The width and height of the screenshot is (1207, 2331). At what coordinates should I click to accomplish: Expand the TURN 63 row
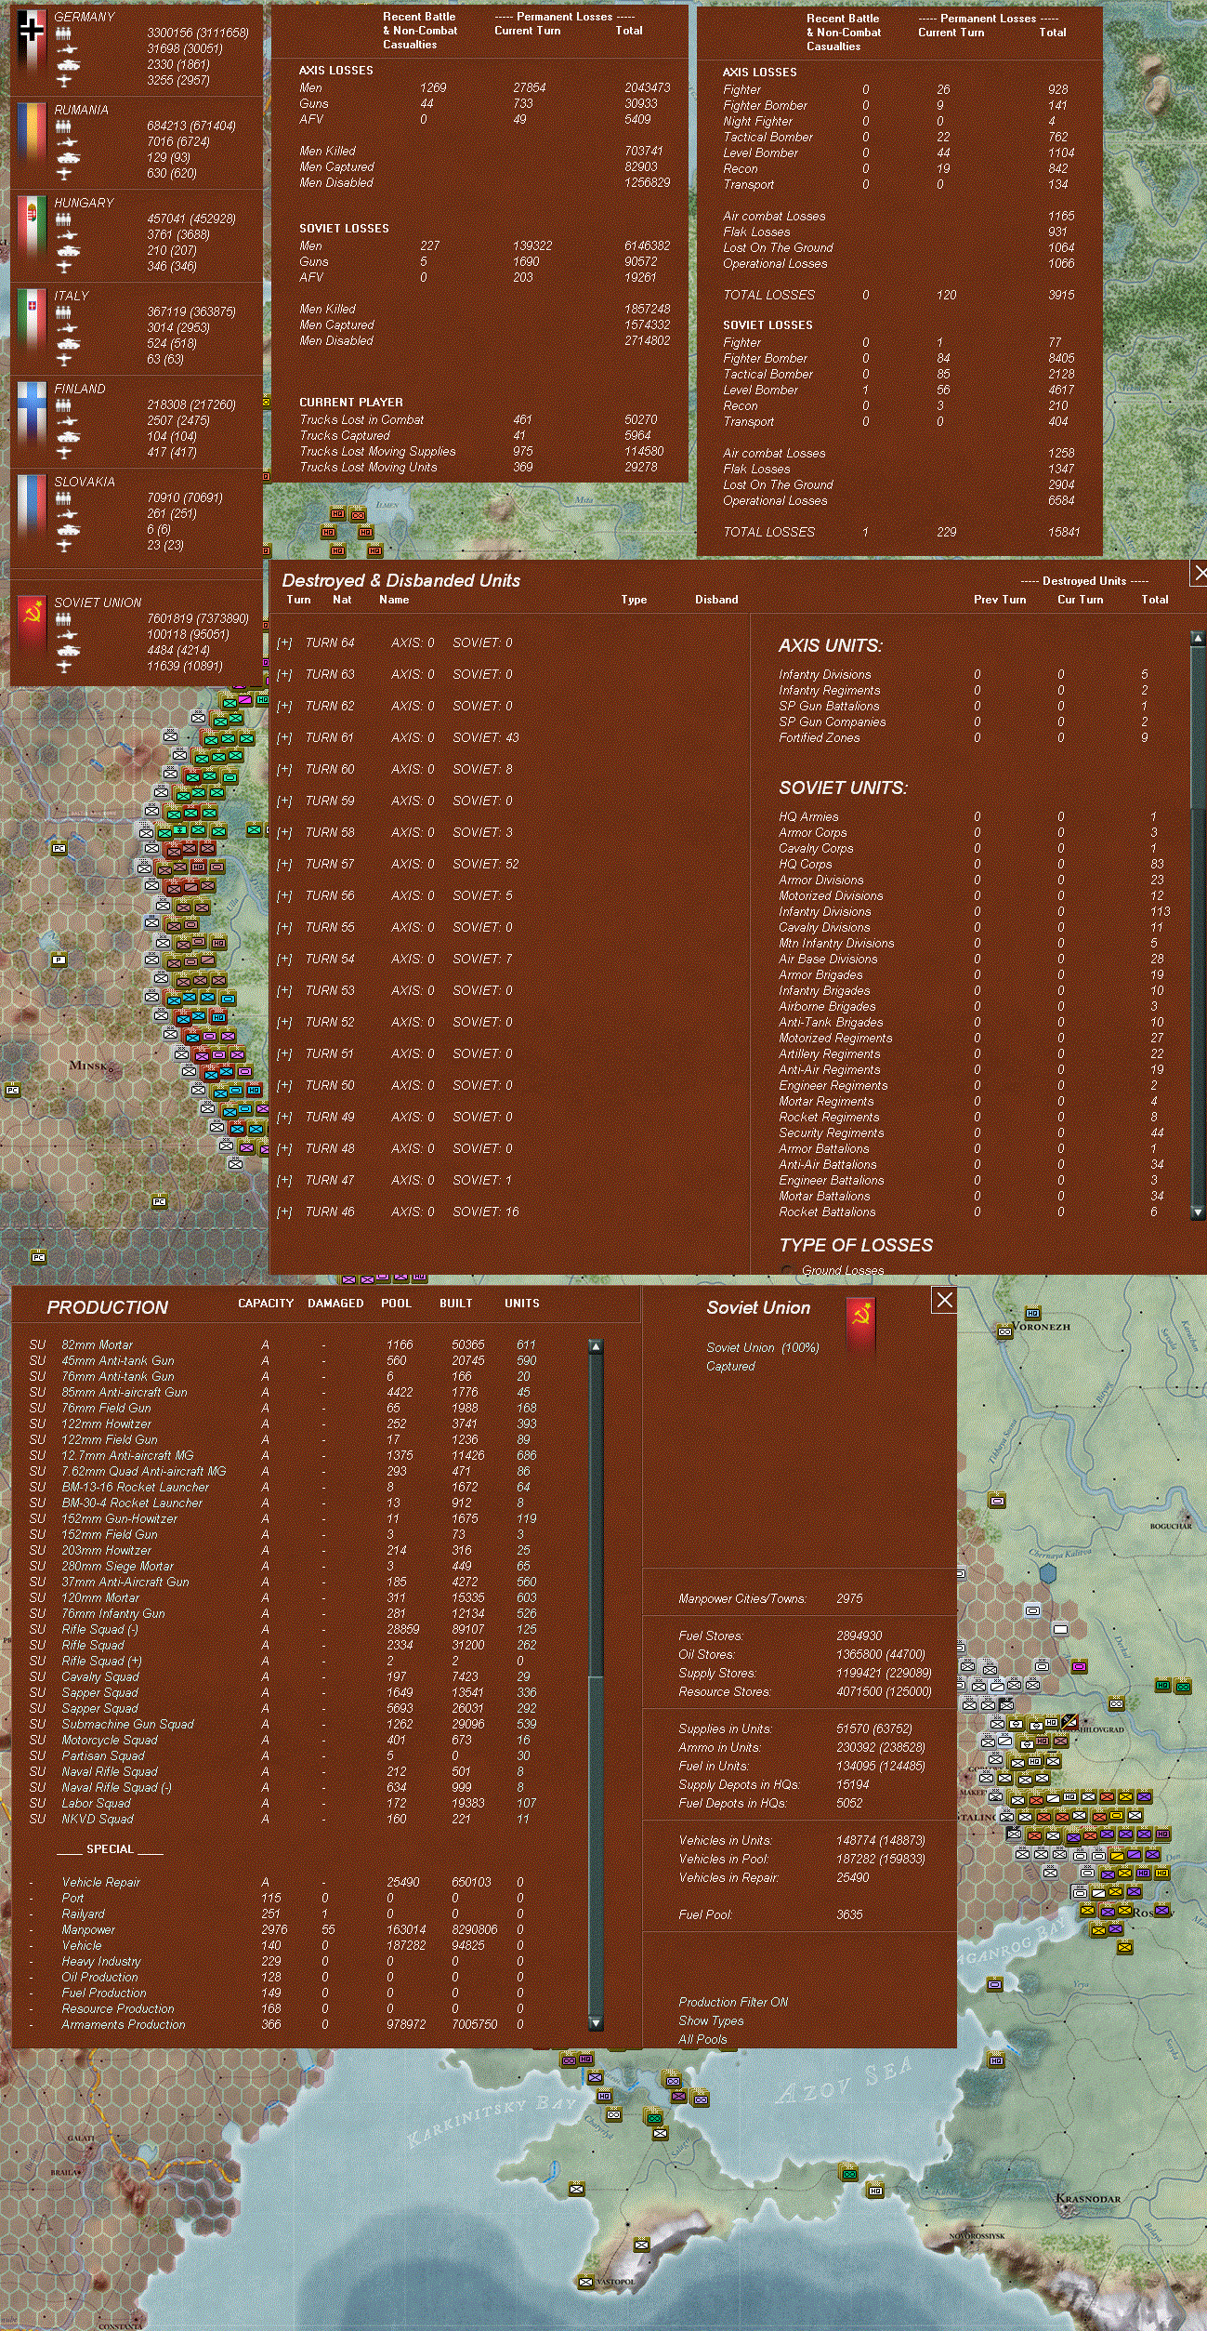coord(284,675)
